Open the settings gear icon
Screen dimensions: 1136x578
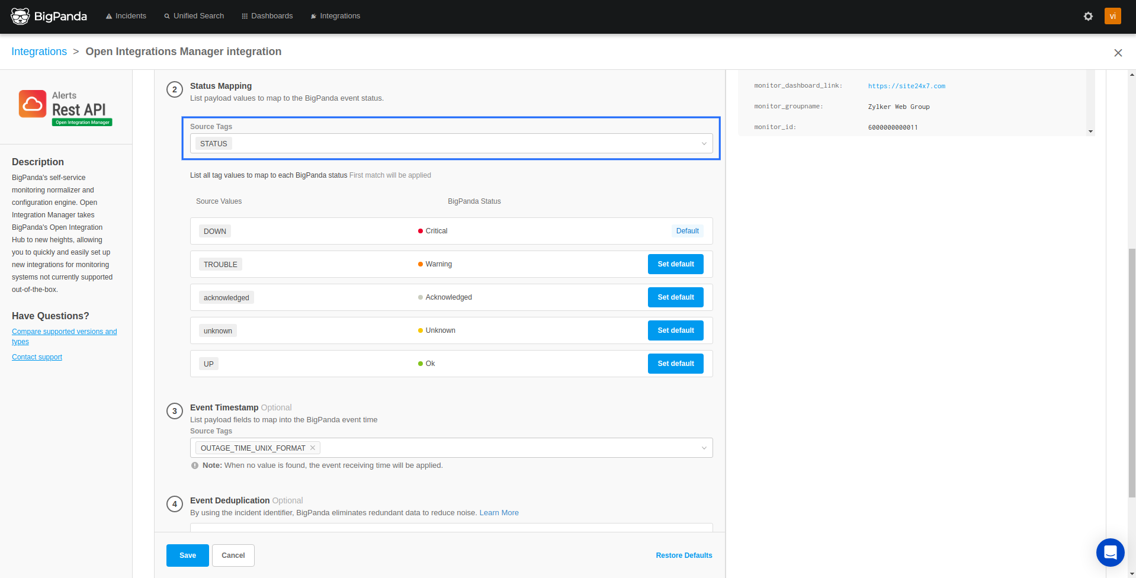(x=1088, y=16)
